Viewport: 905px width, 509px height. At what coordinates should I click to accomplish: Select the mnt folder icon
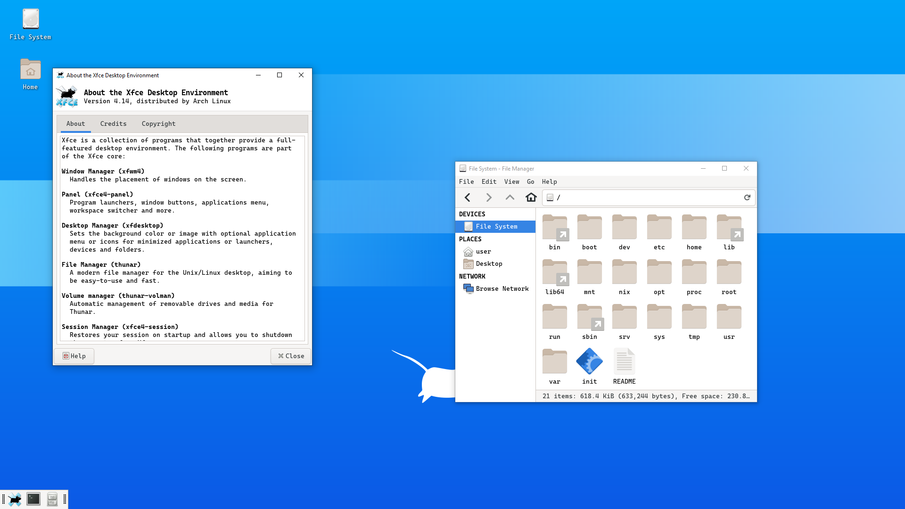590,272
